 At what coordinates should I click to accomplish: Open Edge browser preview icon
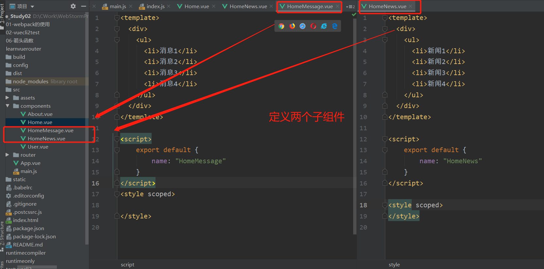(335, 26)
